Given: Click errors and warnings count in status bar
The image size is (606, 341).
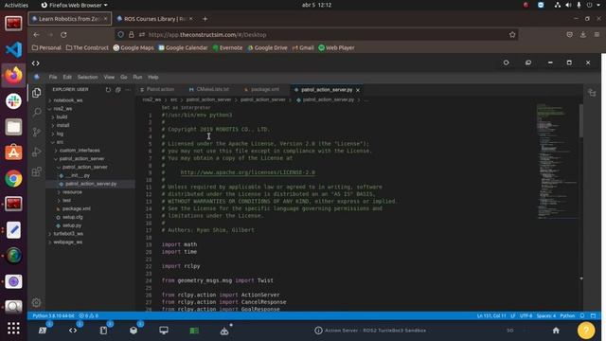Looking at the screenshot, I should click(88, 315).
